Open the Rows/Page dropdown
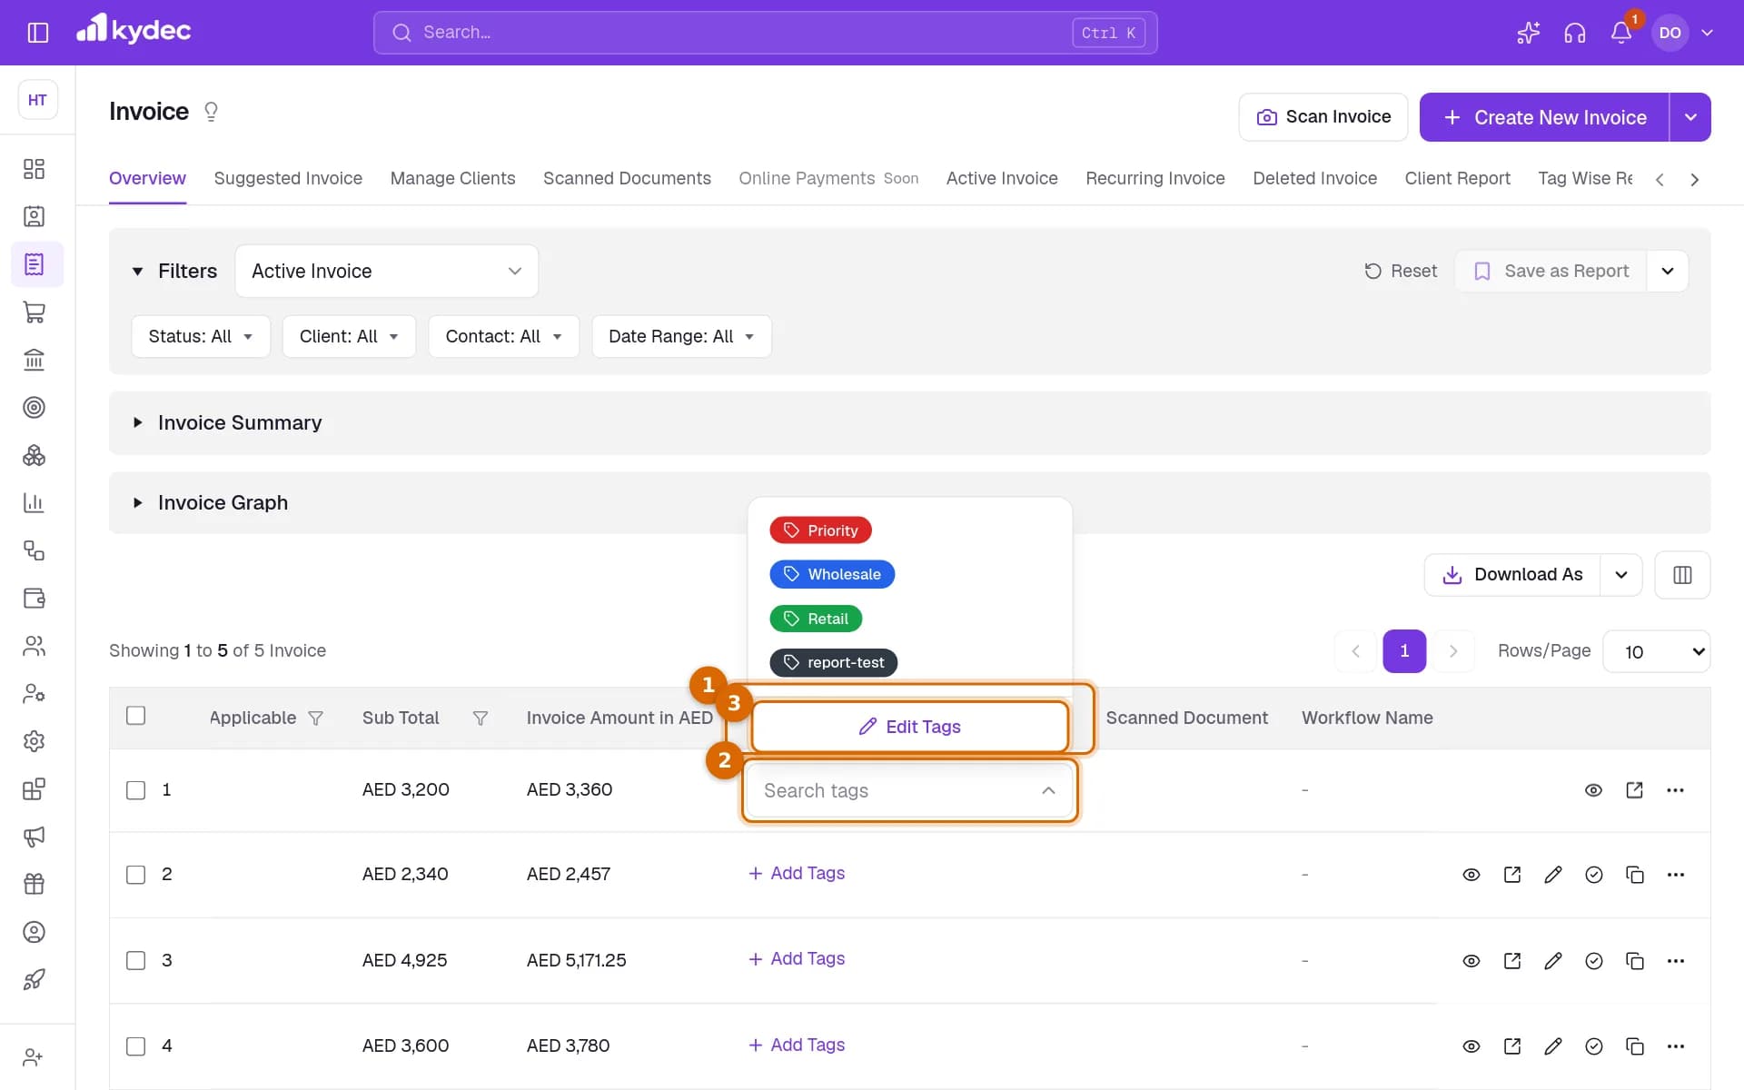Screen dimensions: 1744x1090 [1657, 651]
